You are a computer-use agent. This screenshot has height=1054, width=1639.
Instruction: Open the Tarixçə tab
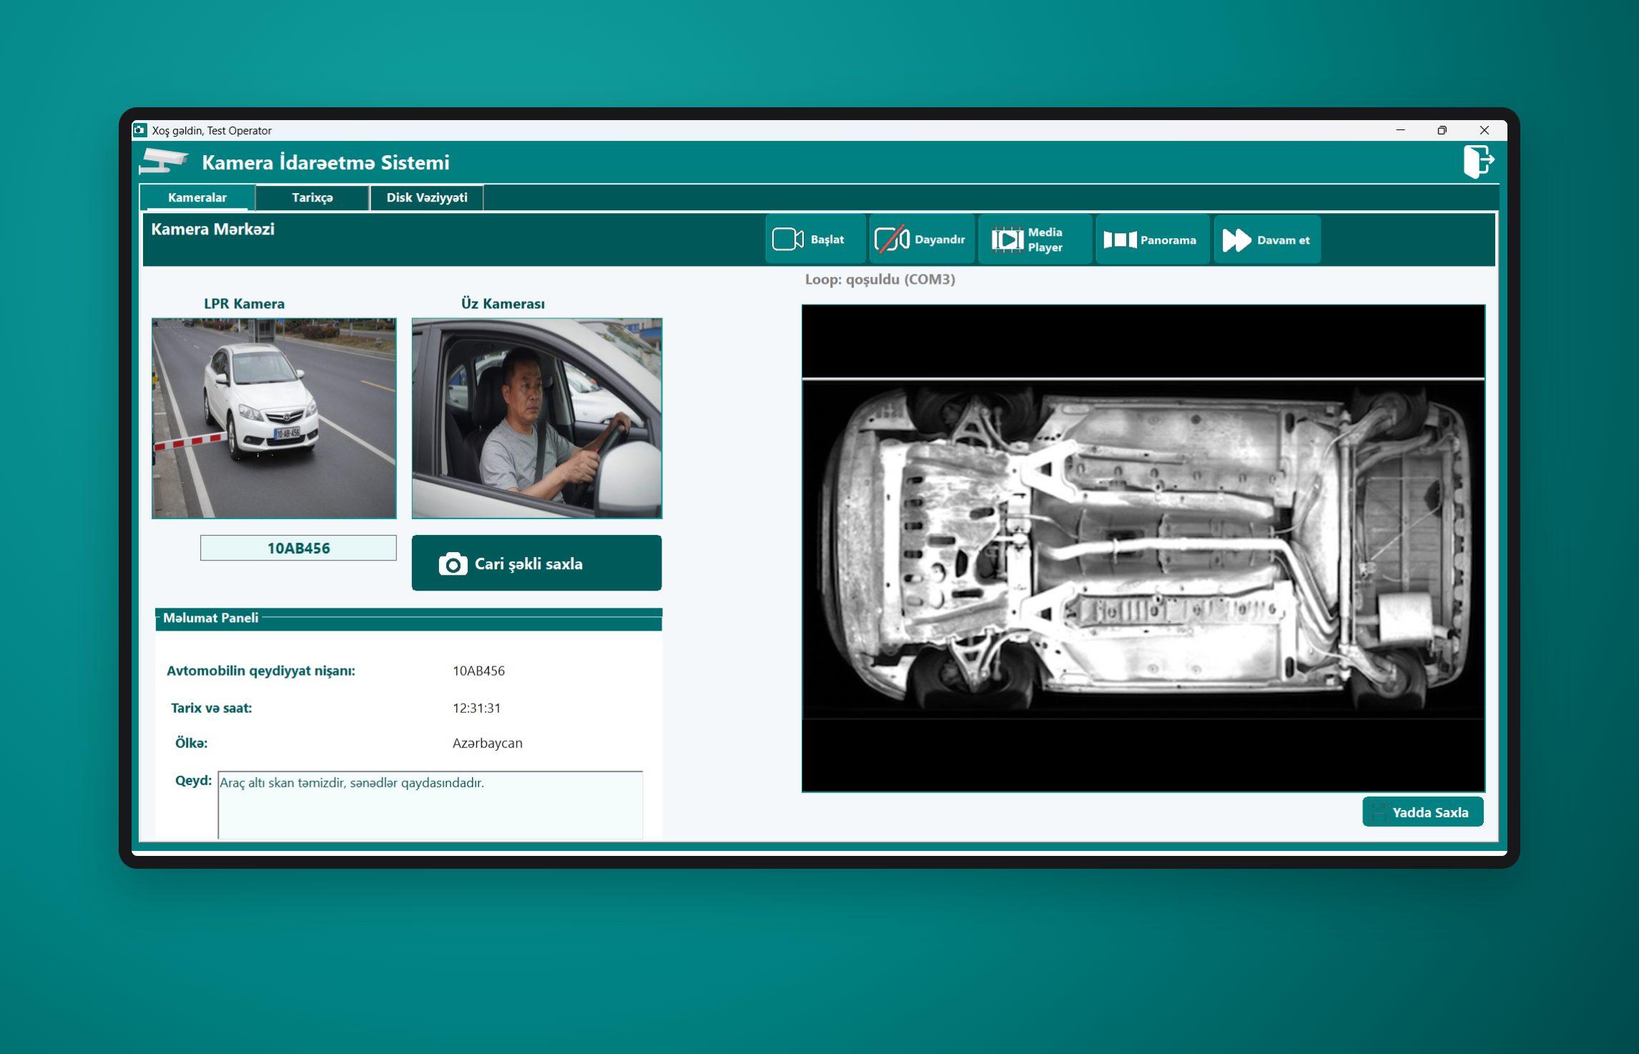[x=312, y=197]
